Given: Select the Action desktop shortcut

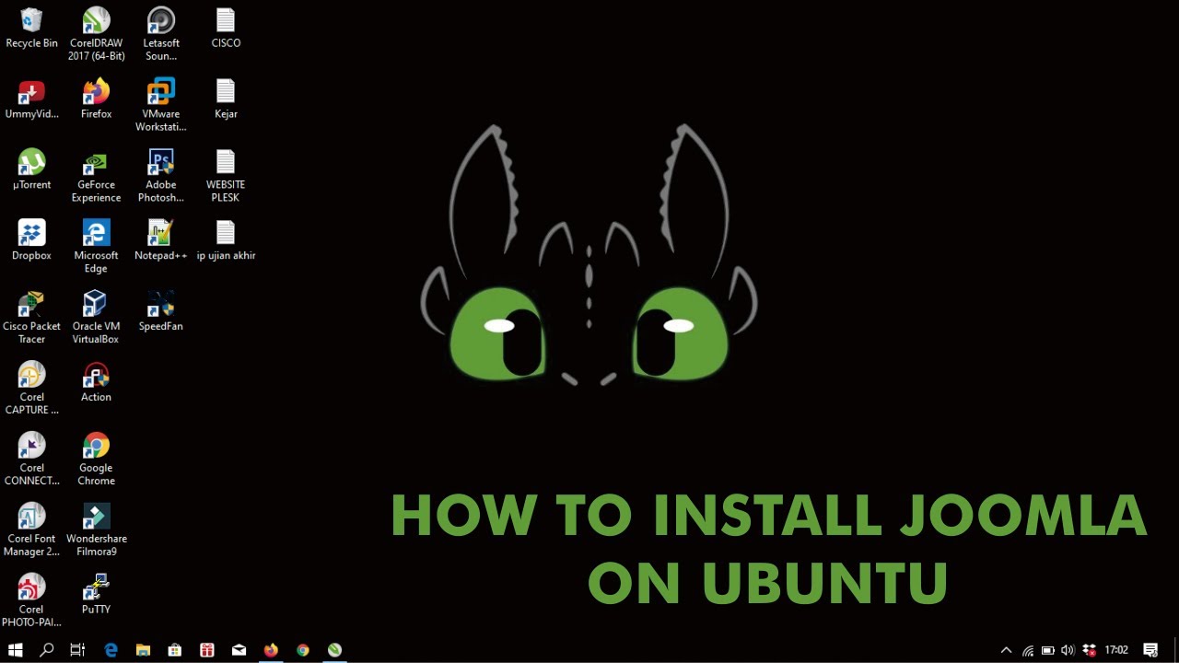Looking at the screenshot, I should (x=96, y=382).
